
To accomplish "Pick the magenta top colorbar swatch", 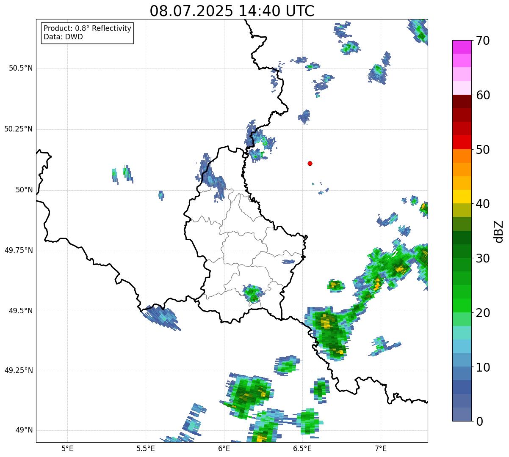I will (x=462, y=47).
